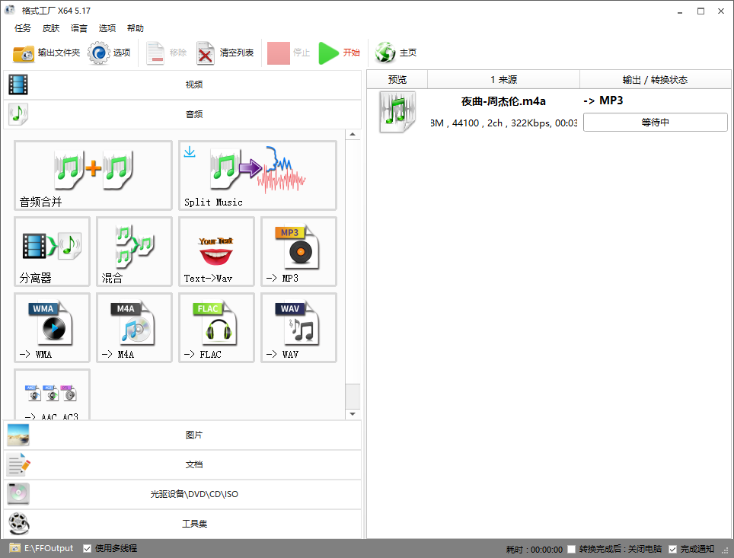Select the -> WAV conversion icon
734x558 pixels.
[298, 327]
